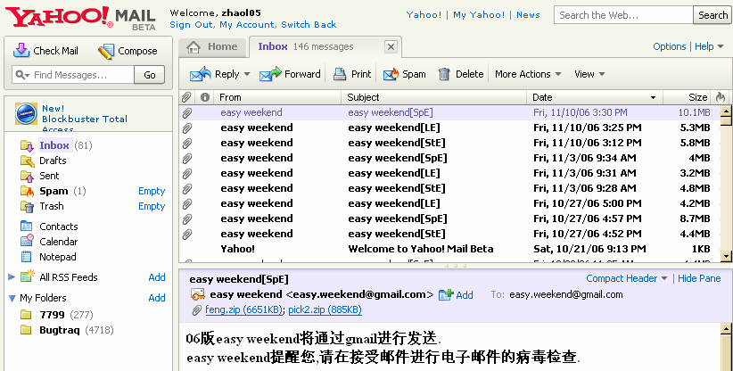Collapse the My Folders section
The width and height of the screenshot is (733, 371).
tap(12, 298)
